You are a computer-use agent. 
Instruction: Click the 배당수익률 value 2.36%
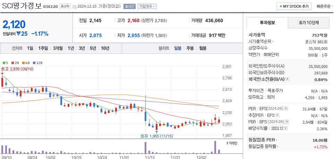(x=322, y=129)
